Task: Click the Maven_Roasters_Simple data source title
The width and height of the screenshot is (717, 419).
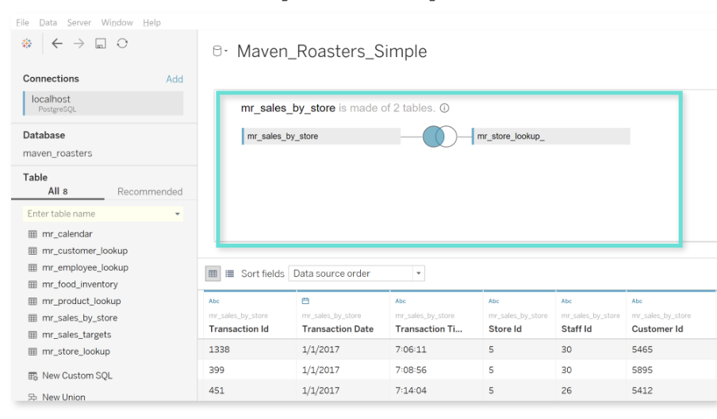Action: coord(332,52)
